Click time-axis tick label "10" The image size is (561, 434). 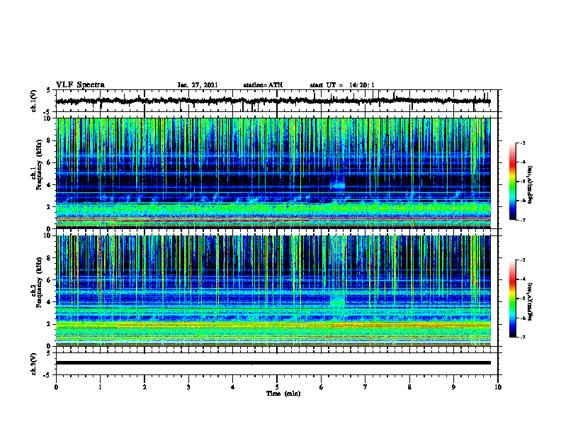(x=498, y=387)
